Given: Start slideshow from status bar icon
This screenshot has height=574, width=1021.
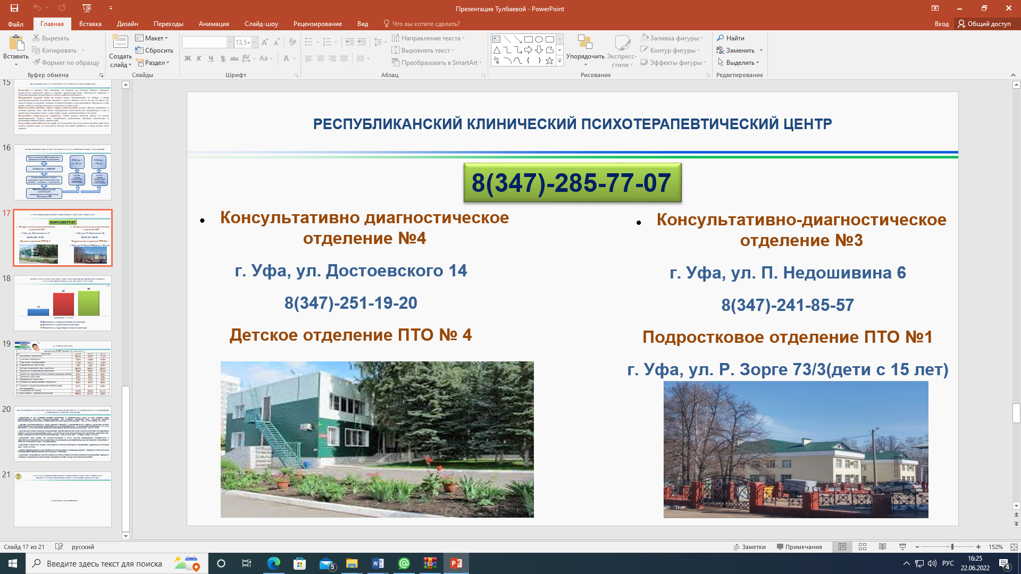Looking at the screenshot, I should [x=902, y=547].
